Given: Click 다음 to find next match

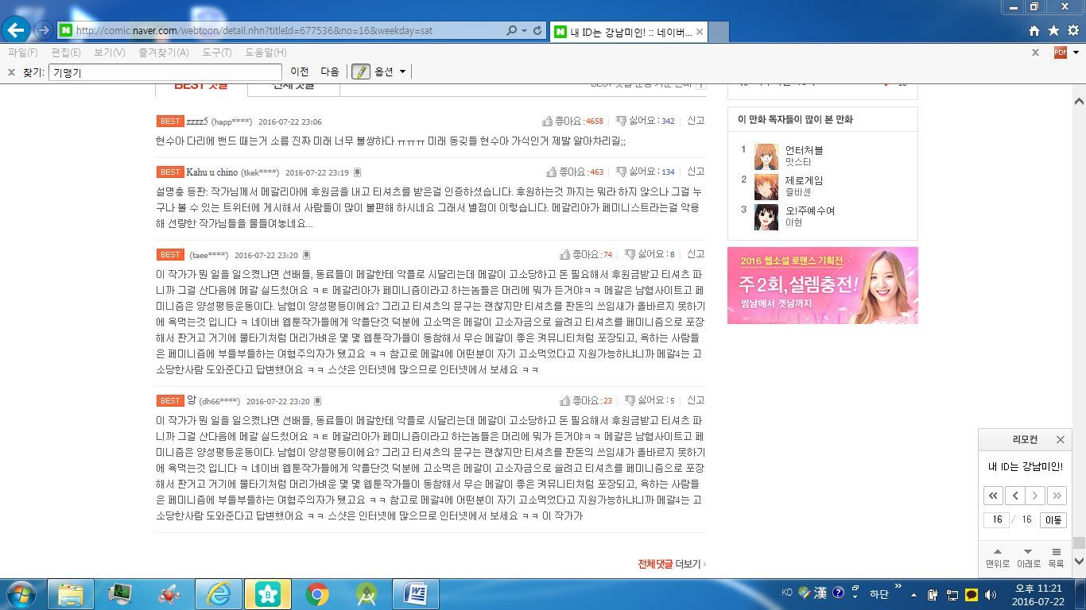Looking at the screenshot, I should (330, 71).
